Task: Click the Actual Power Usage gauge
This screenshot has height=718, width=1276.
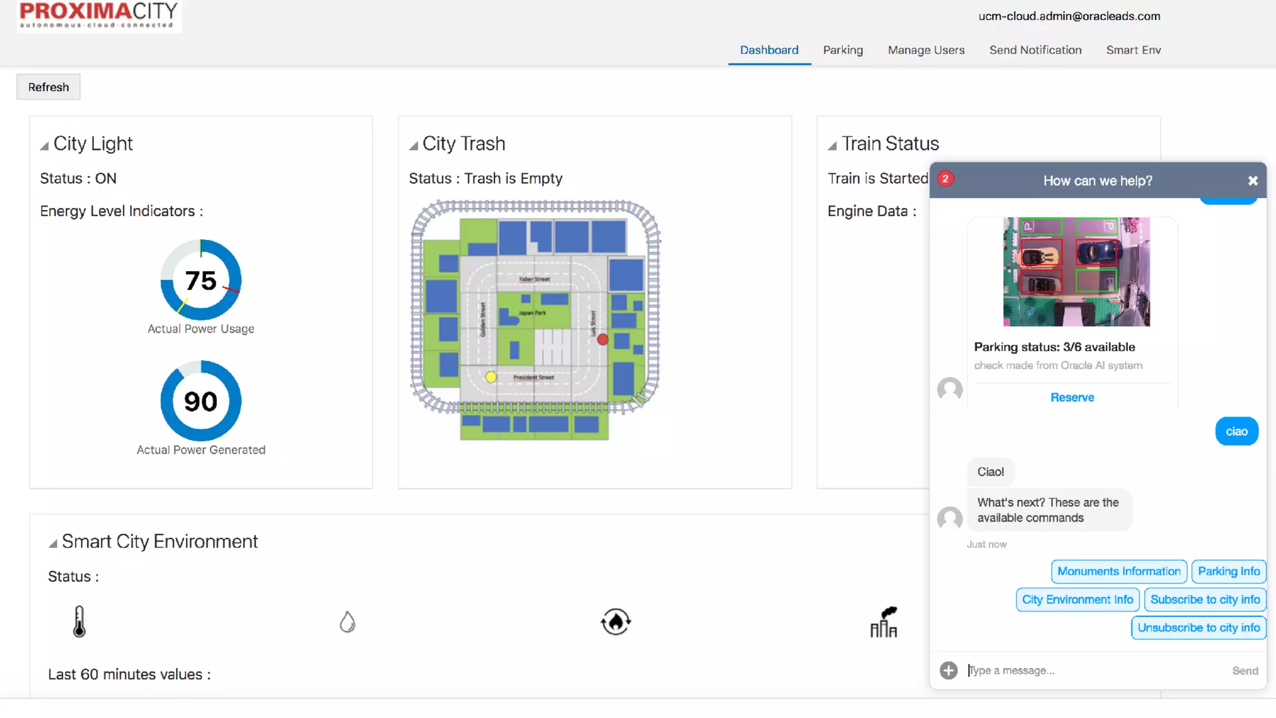Action: coord(201,280)
